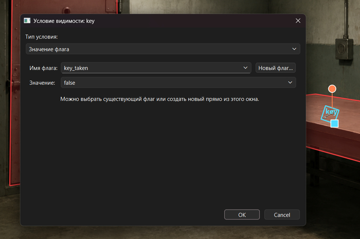This screenshot has height=239, width=360.
Task: Close the Условие видимости dialog
Action: (x=298, y=21)
